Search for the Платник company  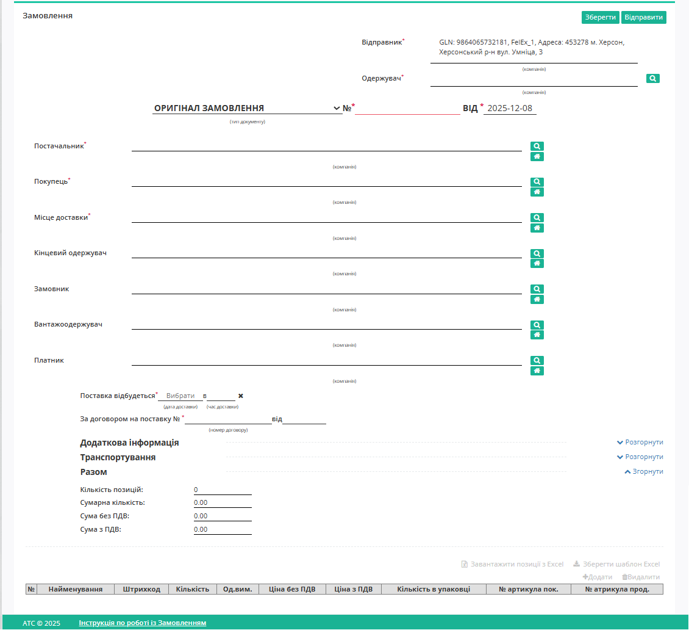click(537, 361)
